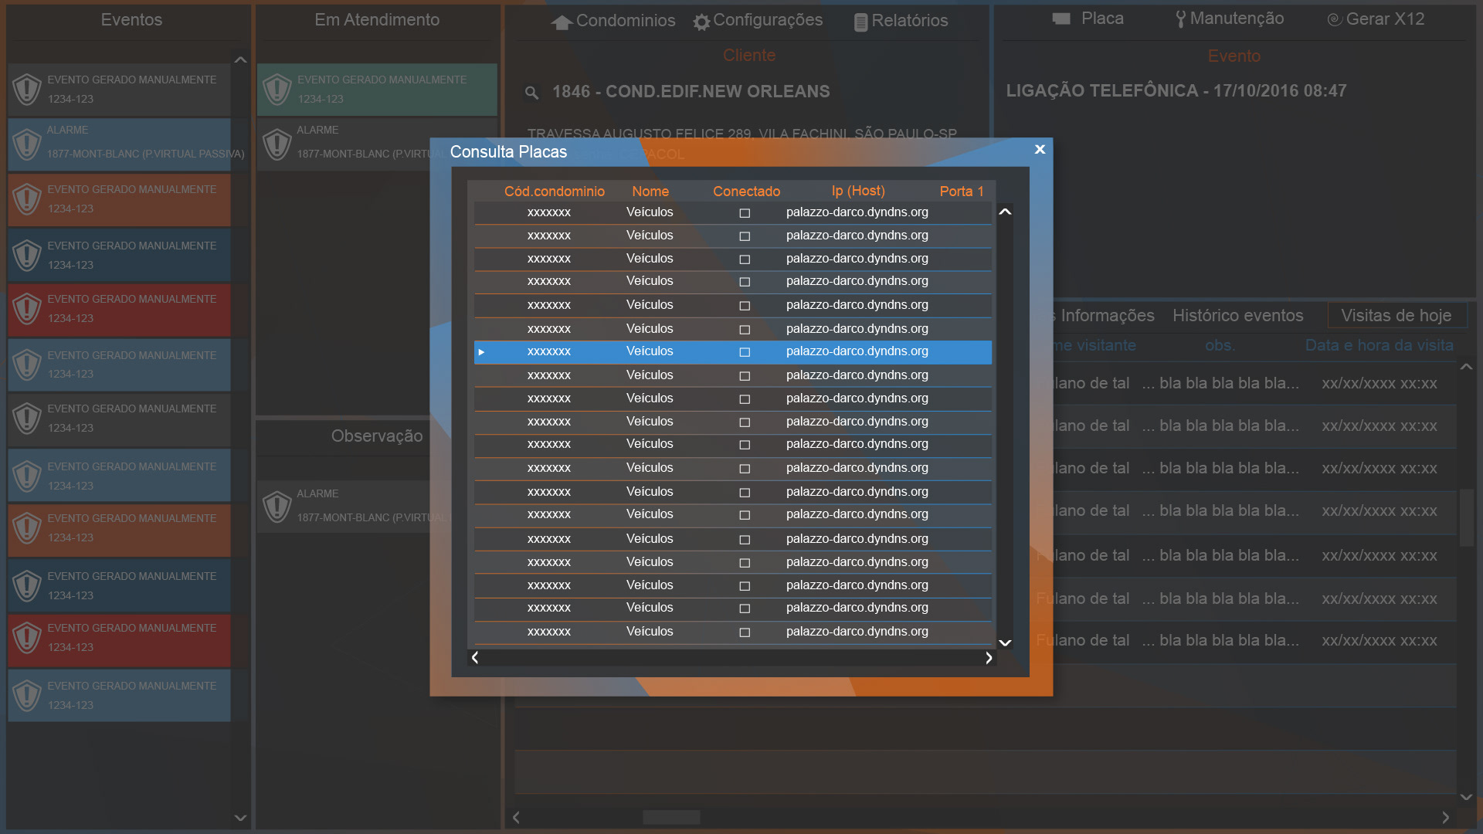
Task: Toggle Conectado checkbox in second table row
Action: [745, 236]
